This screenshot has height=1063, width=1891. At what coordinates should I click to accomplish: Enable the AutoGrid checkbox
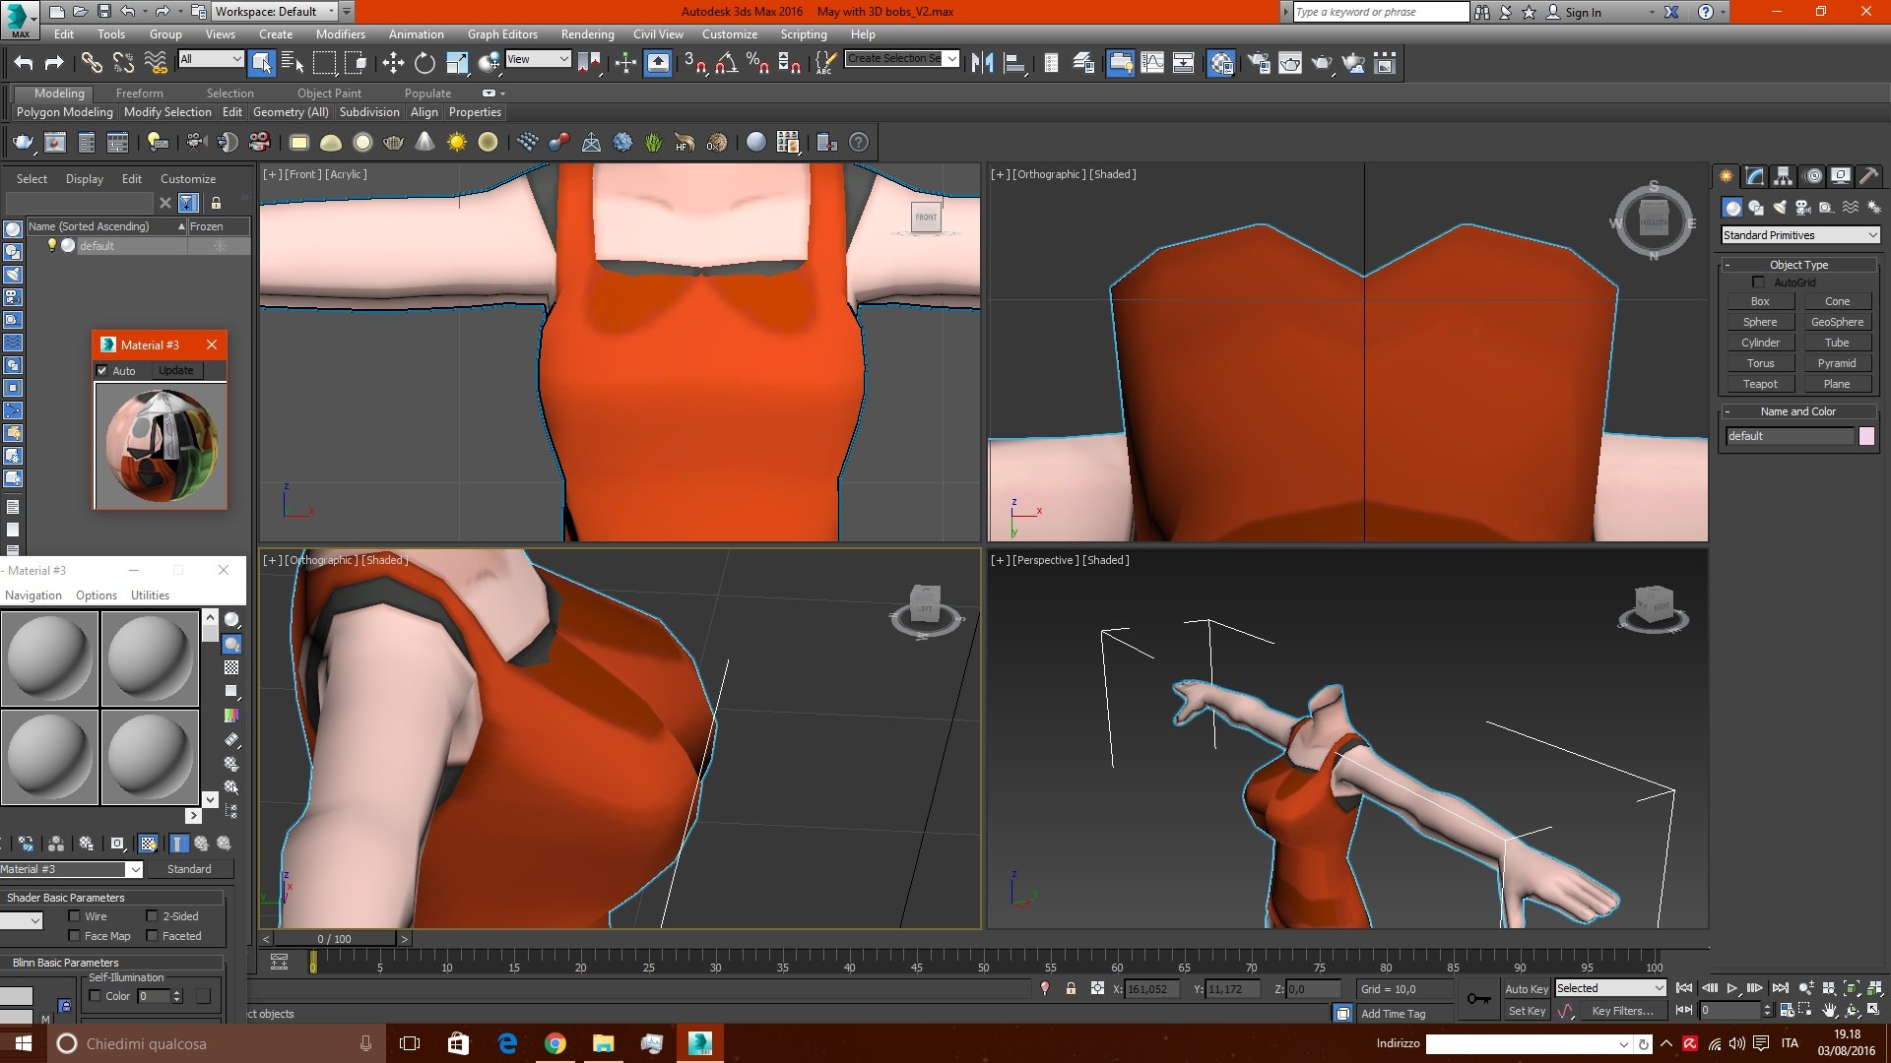[x=1758, y=282]
